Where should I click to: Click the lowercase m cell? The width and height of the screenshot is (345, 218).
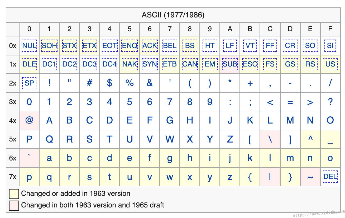pos(290,158)
